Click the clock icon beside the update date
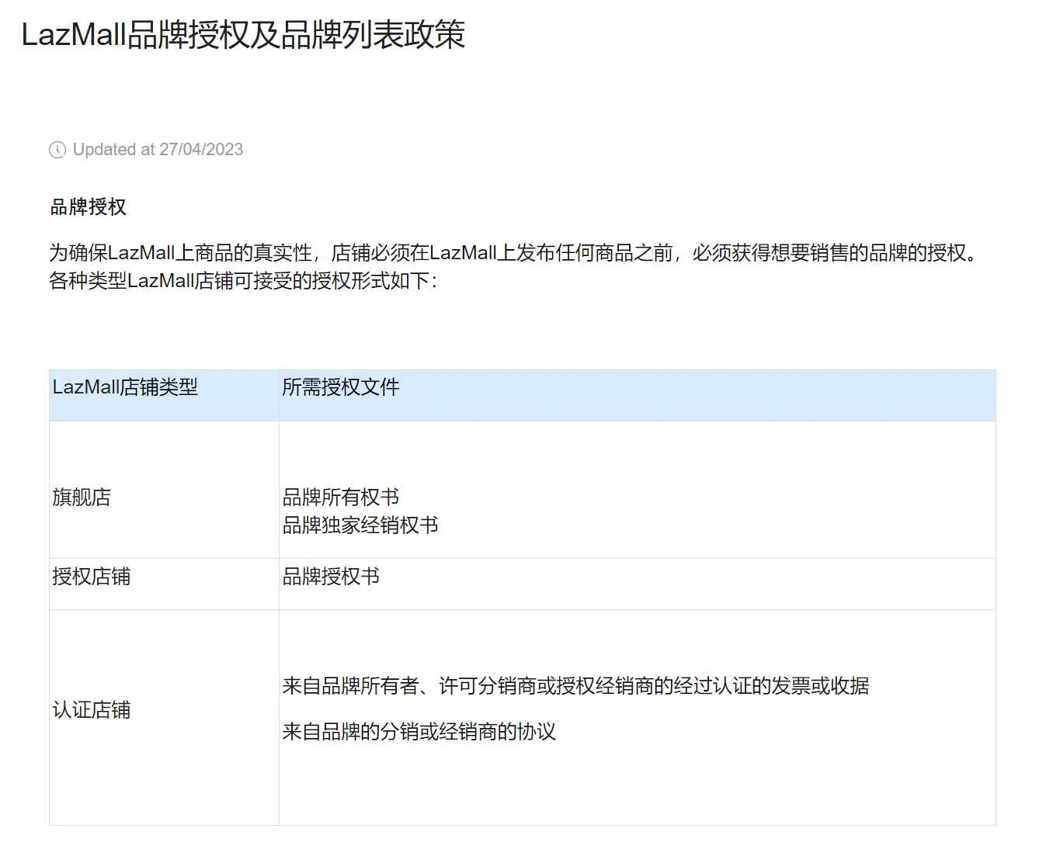The height and width of the screenshot is (863, 1053). (57, 150)
